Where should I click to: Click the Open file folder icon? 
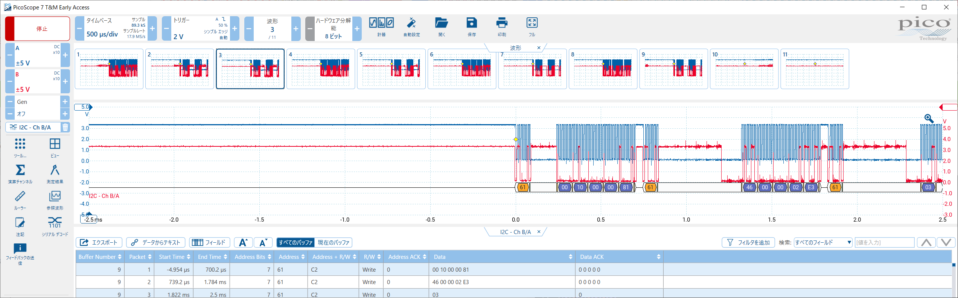click(442, 27)
